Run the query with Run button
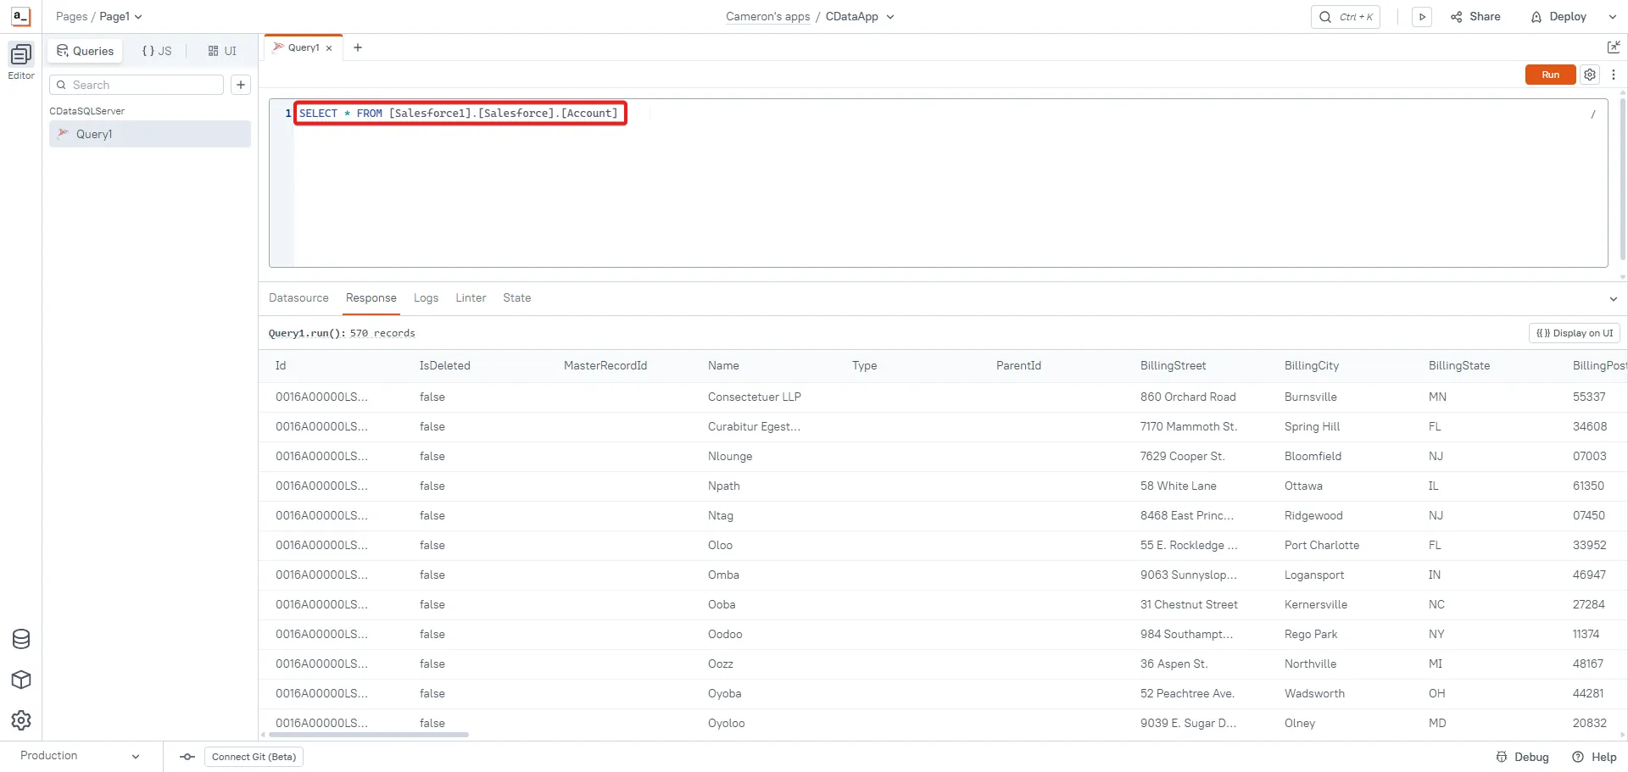 point(1550,75)
